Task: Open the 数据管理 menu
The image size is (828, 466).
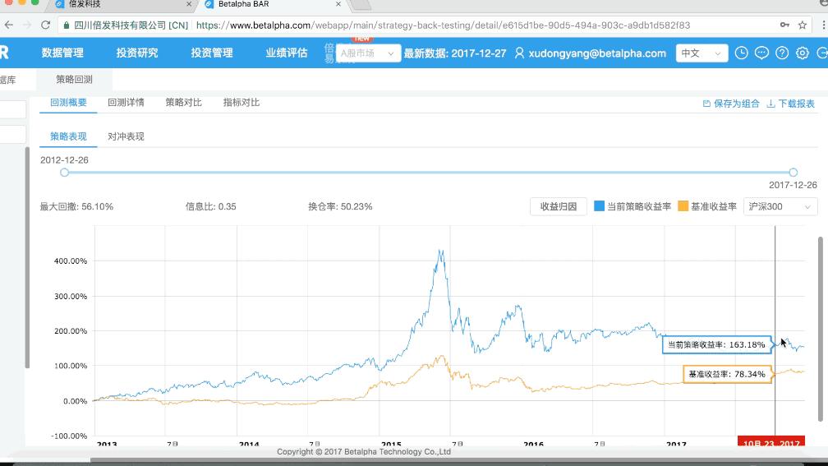Action: [x=62, y=53]
